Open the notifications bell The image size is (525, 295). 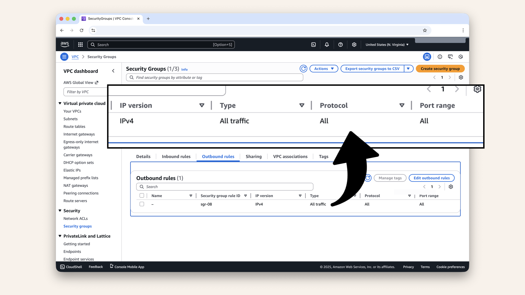pos(327,45)
